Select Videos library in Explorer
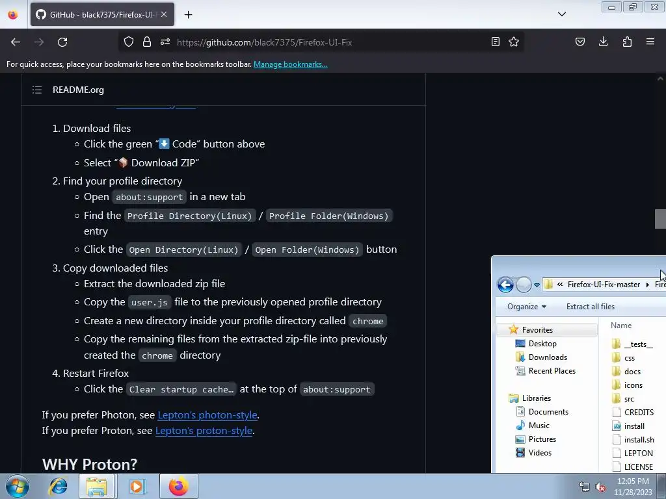 point(540,453)
